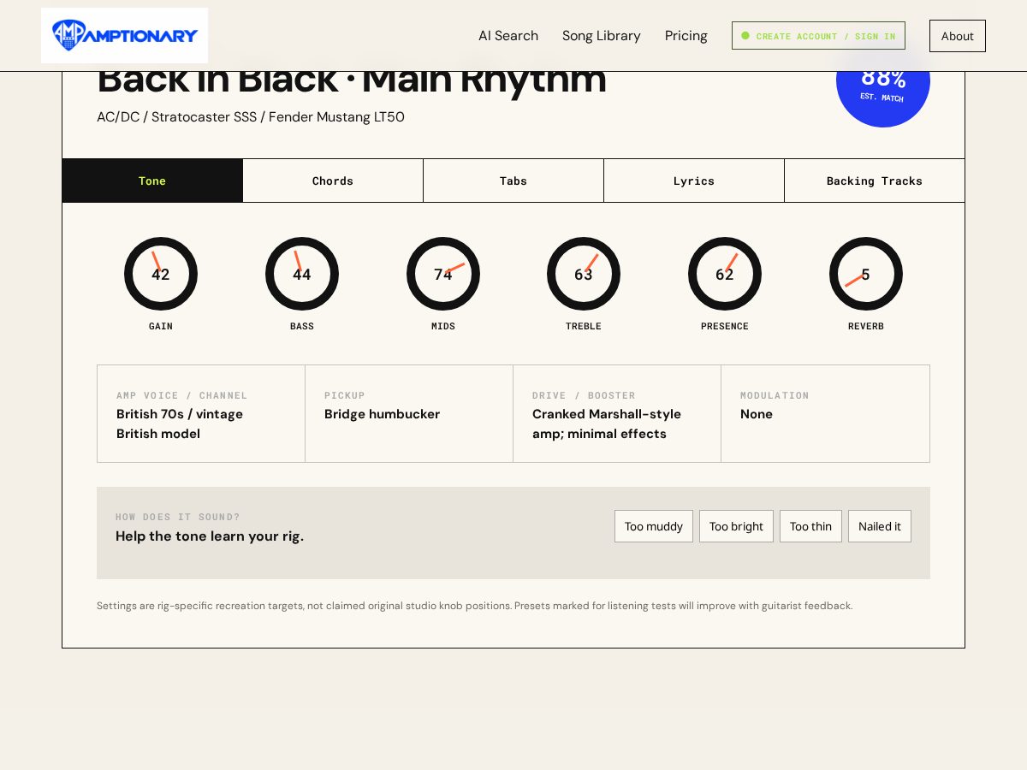Click the Back In Black heading
This screenshot has height=770, width=1027.
(x=352, y=83)
